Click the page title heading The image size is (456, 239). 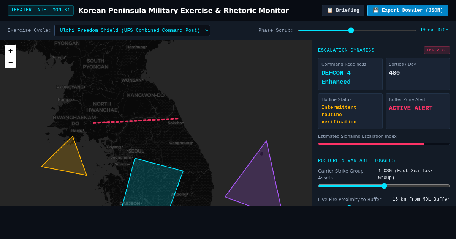pyautogui.click(x=184, y=11)
